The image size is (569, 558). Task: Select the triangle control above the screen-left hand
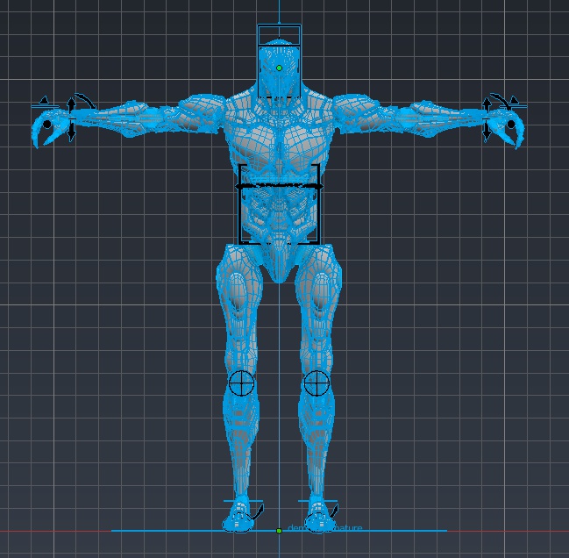click(44, 100)
